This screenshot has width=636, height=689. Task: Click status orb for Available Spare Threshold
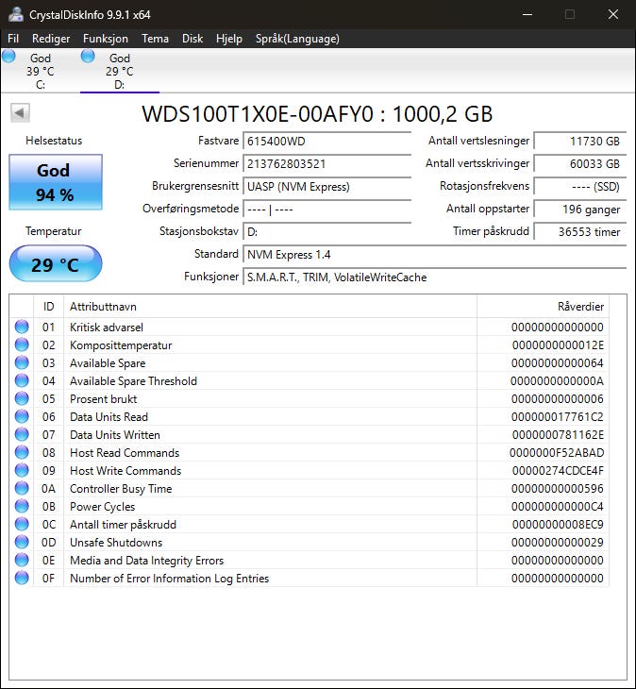22,381
